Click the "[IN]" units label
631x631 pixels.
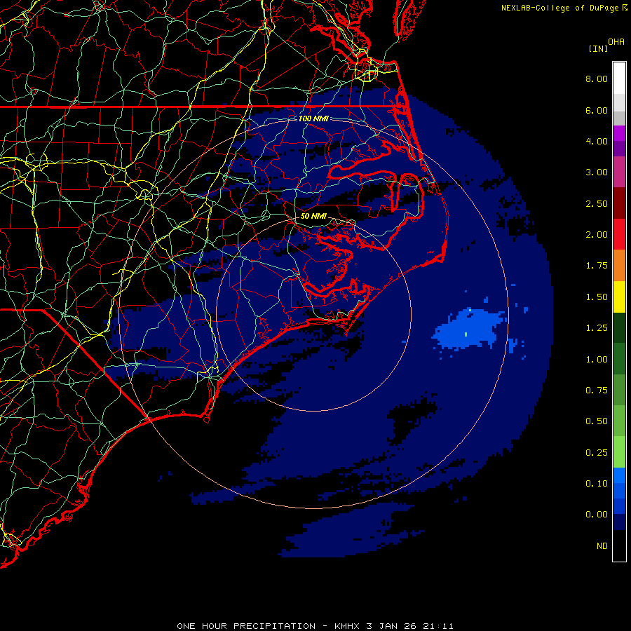click(x=598, y=48)
